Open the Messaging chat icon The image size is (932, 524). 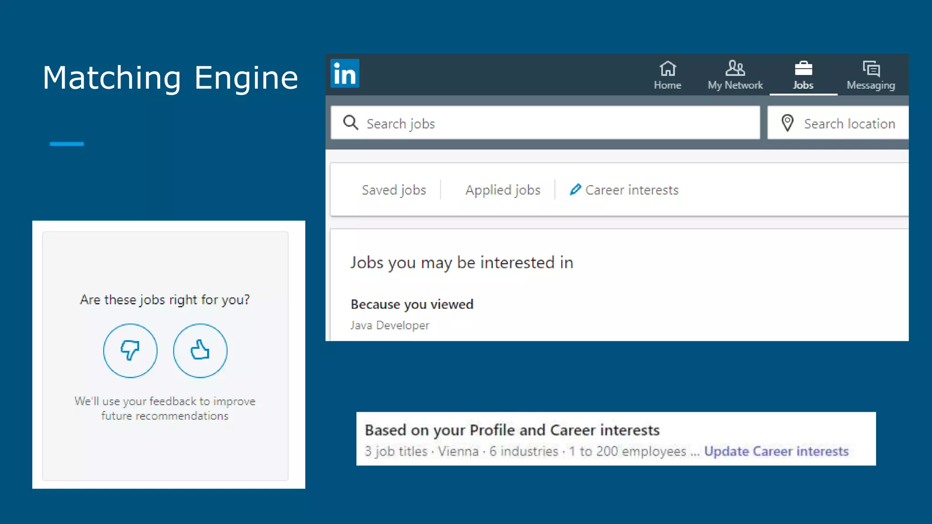coord(871,69)
